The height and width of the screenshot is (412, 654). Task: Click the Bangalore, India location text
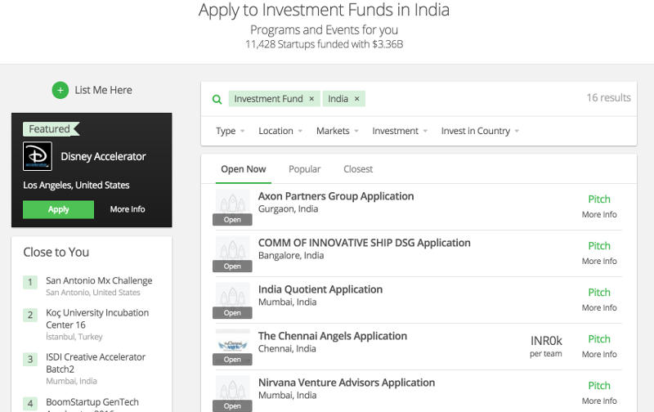pyautogui.click(x=291, y=256)
